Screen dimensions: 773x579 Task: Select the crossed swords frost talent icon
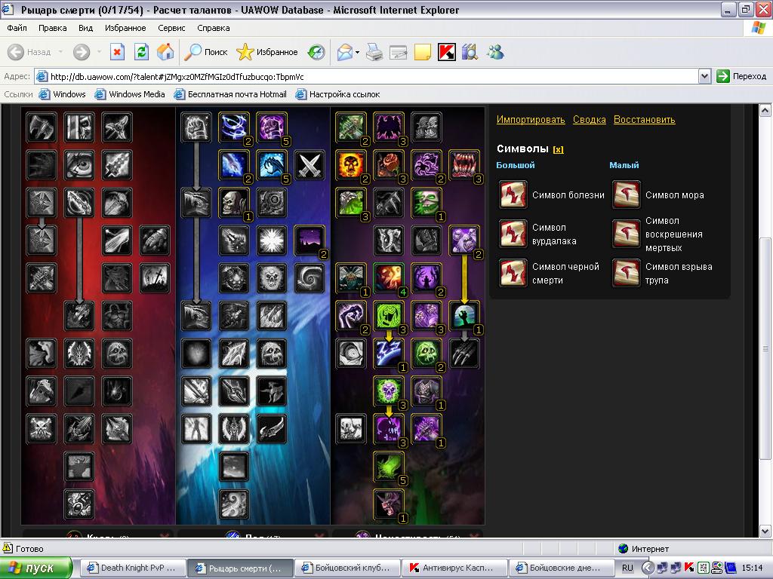tap(310, 165)
